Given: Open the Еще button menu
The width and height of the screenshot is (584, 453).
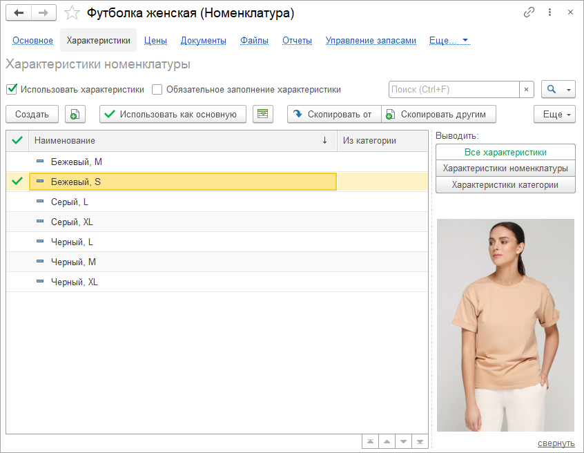Looking at the screenshot, I should (x=554, y=115).
